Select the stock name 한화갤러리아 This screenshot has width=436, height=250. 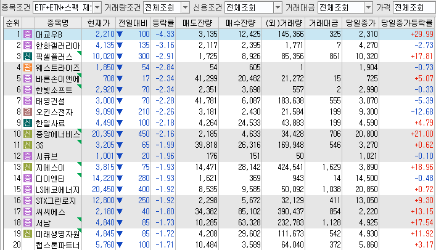coord(58,46)
